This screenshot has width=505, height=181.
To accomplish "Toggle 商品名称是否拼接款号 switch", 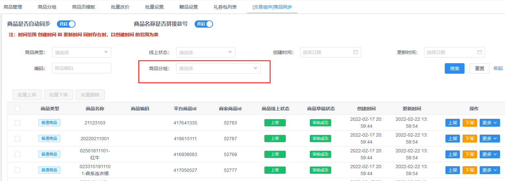I will pyautogui.click(x=204, y=24).
